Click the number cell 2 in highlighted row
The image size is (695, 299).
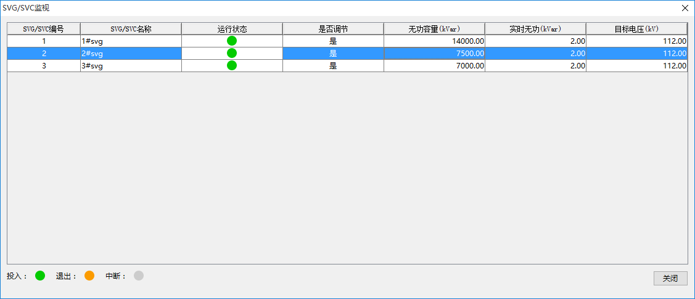[x=43, y=53]
